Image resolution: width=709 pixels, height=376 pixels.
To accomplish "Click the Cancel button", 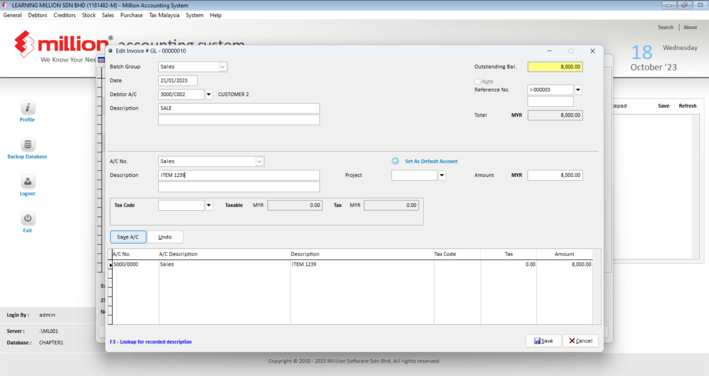I will coord(581,341).
